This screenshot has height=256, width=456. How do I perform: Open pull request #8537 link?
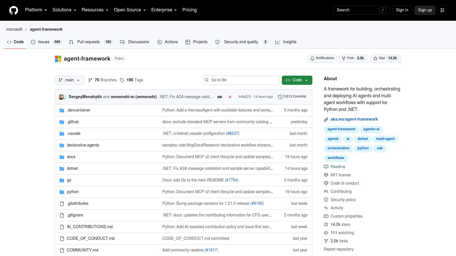coord(233,134)
